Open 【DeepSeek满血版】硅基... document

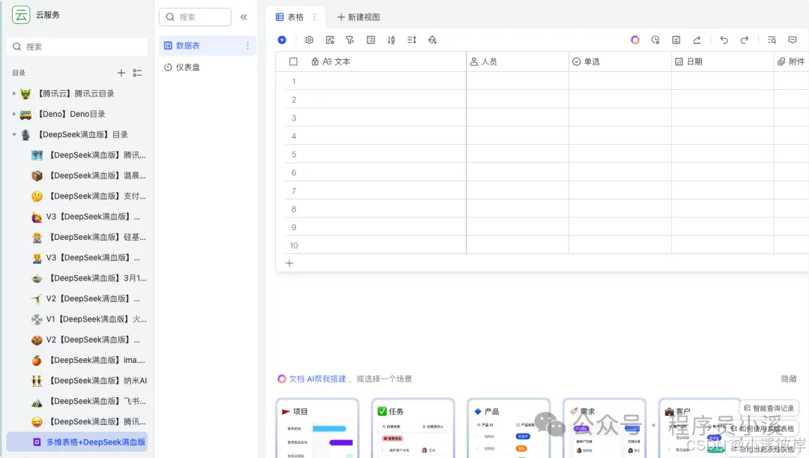(88, 237)
